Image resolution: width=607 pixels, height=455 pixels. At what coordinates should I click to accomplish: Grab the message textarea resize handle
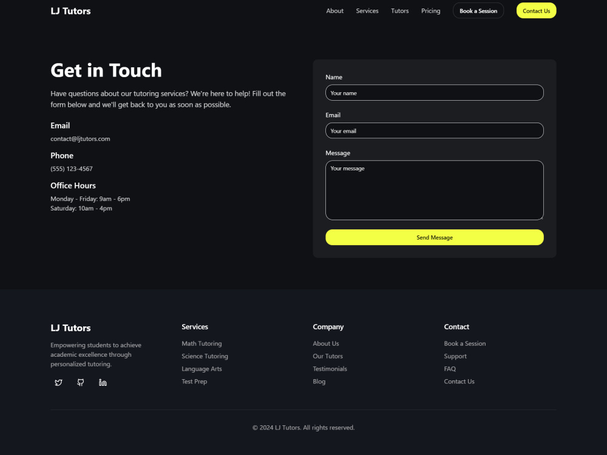541,218
